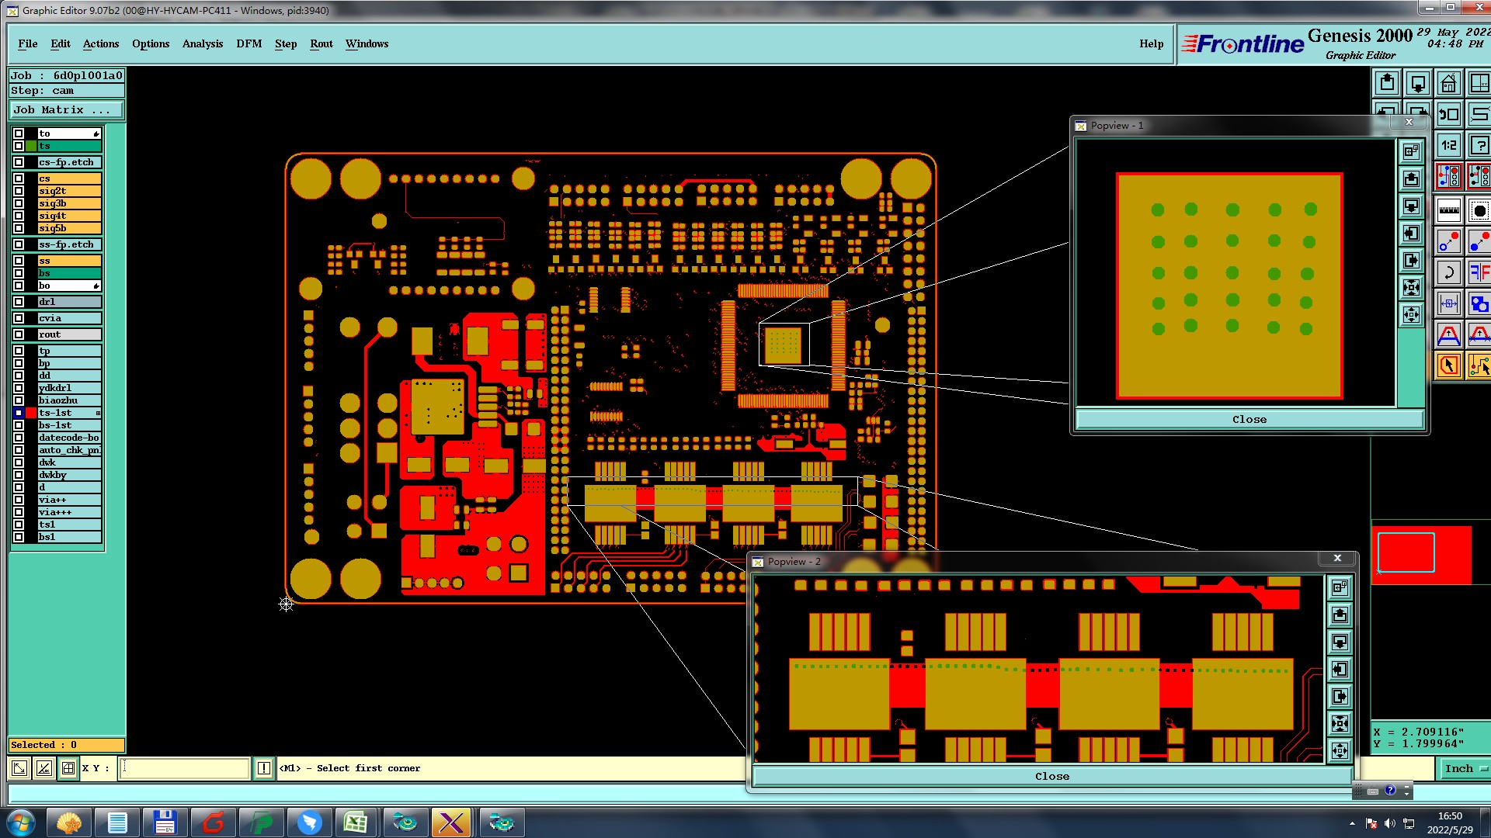Open the Rout menu

click(x=321, y=44)
